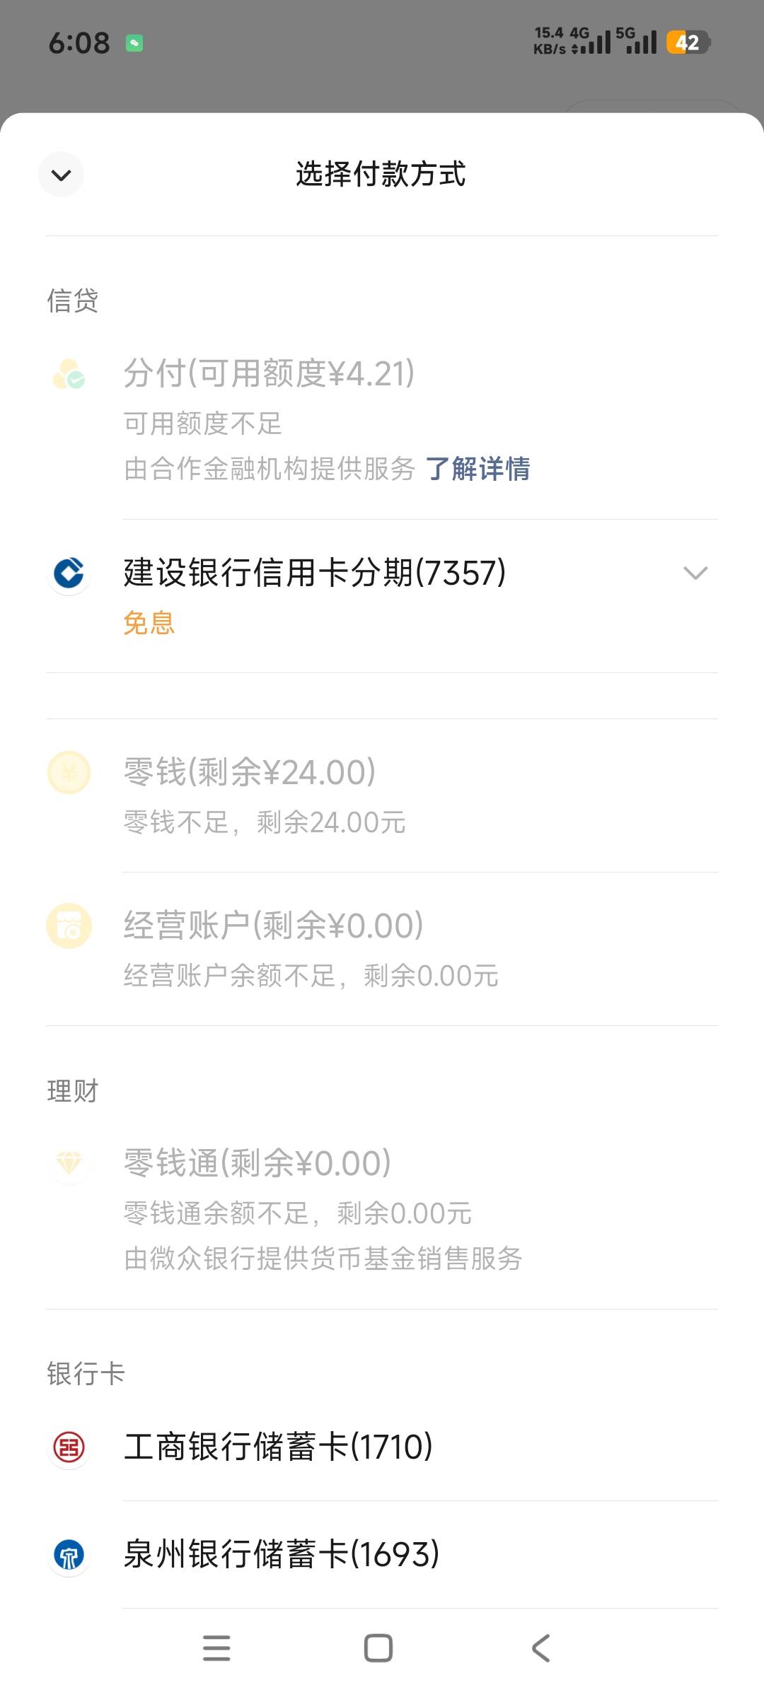Tap the 经营账户 shop icon

pos(69,926)
